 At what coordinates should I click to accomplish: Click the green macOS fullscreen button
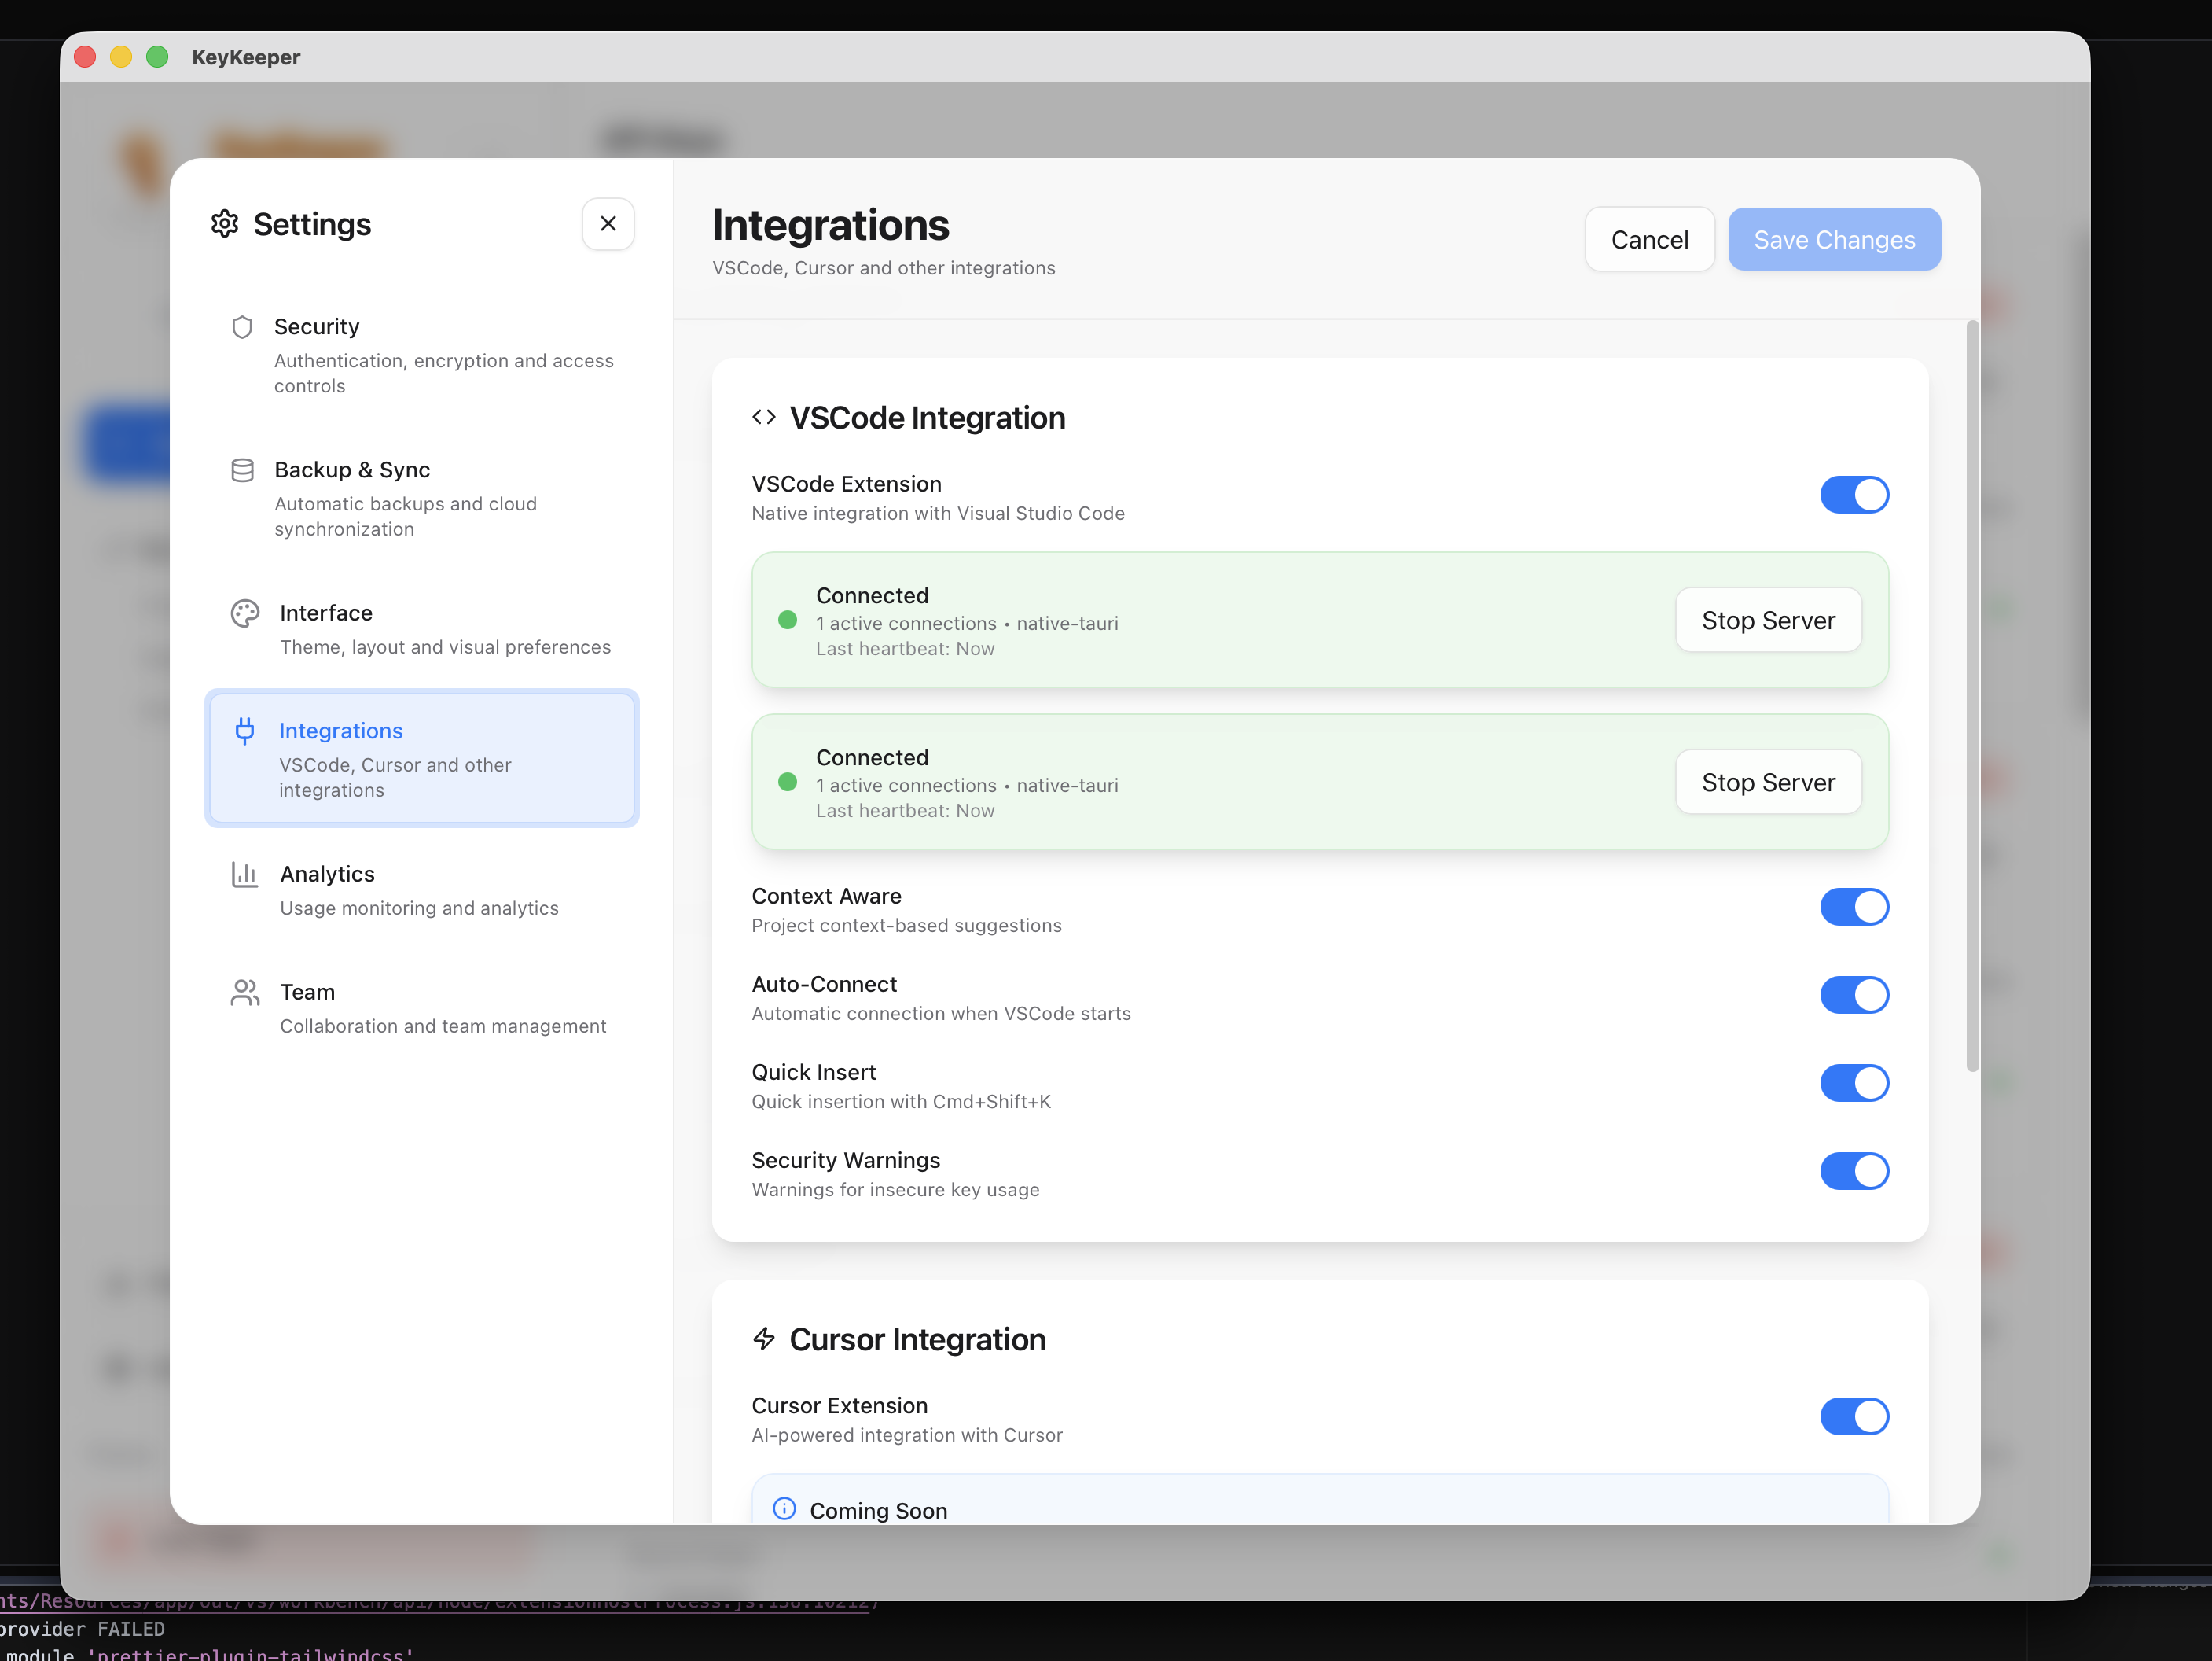tap(157, 57)
